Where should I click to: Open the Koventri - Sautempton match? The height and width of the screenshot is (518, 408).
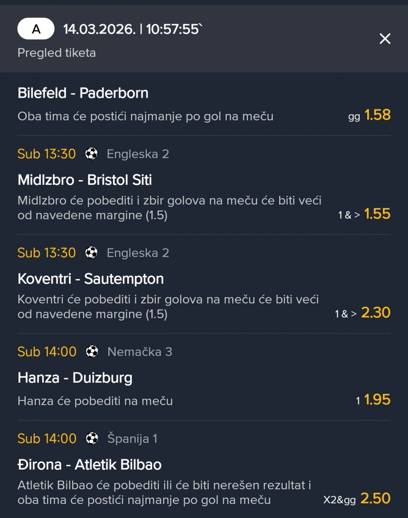tap(91, 279)
